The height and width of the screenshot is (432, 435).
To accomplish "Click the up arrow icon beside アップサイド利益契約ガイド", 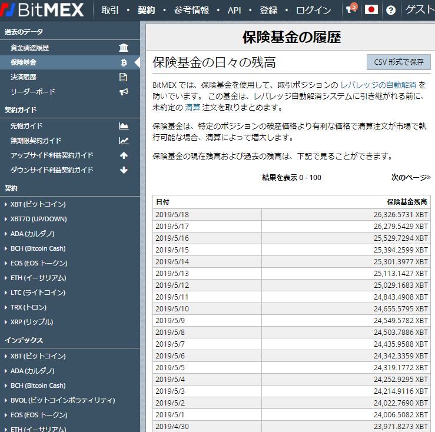I will [x=124, y=155].
